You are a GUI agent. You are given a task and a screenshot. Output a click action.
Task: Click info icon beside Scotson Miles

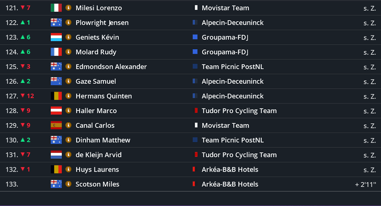coord(68,184)
